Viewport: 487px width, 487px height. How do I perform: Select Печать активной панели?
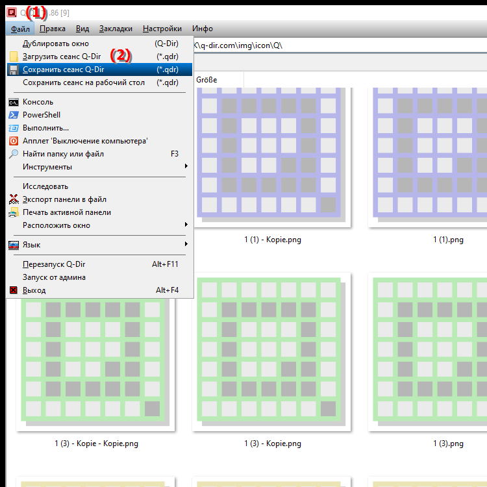100,212
